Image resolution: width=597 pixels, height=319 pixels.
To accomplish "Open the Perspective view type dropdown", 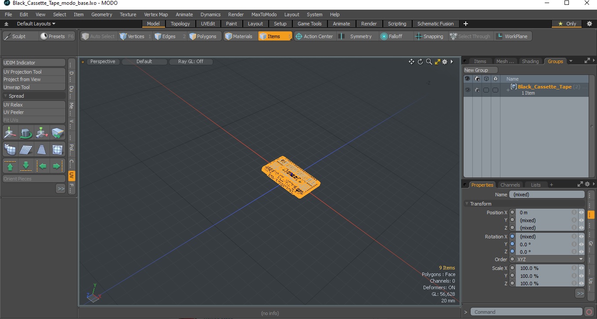I will (x=103, y=62).
